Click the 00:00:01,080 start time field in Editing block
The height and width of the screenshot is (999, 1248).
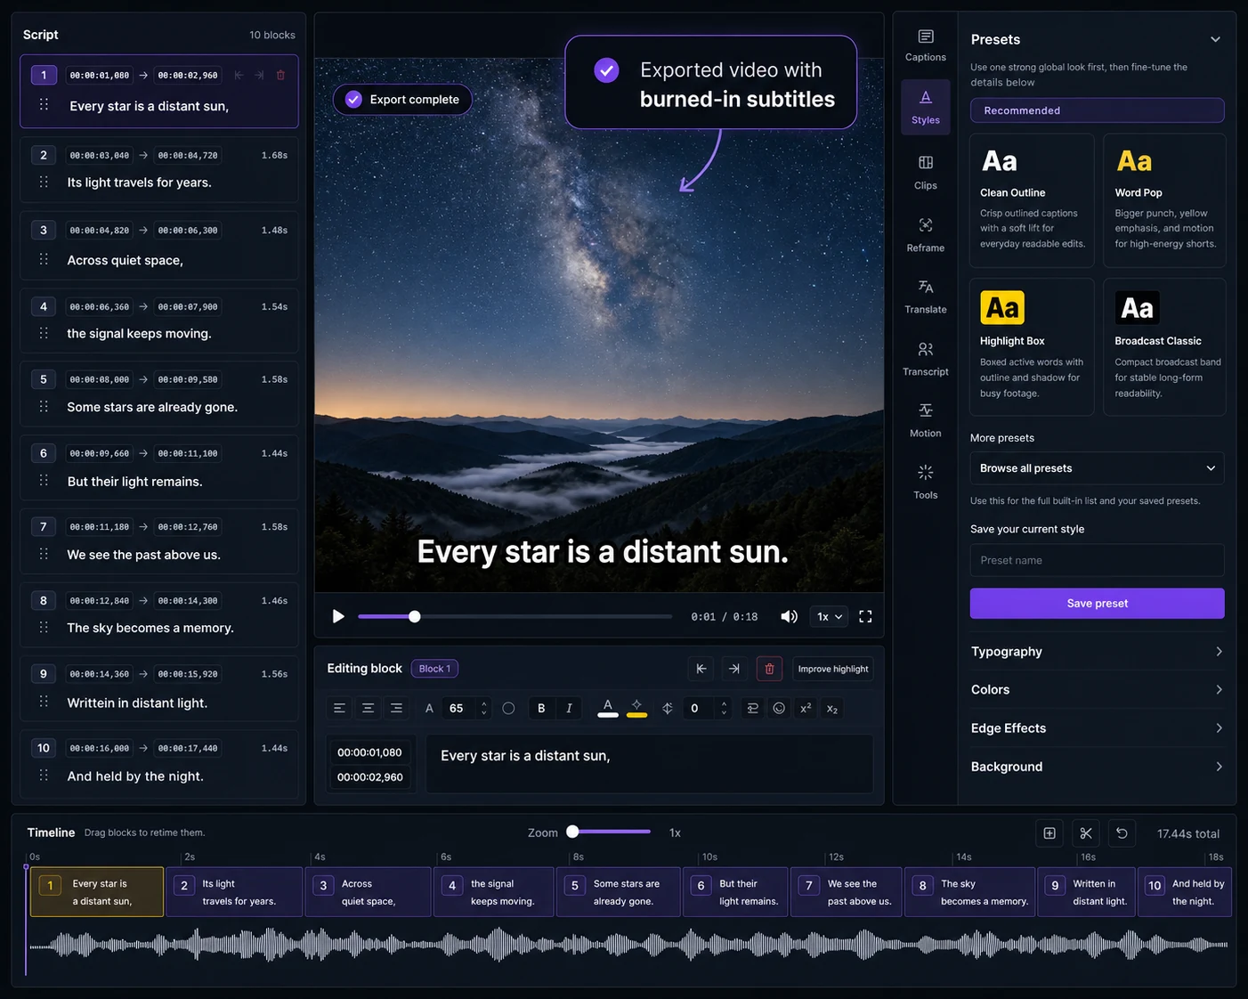(369, 752)
